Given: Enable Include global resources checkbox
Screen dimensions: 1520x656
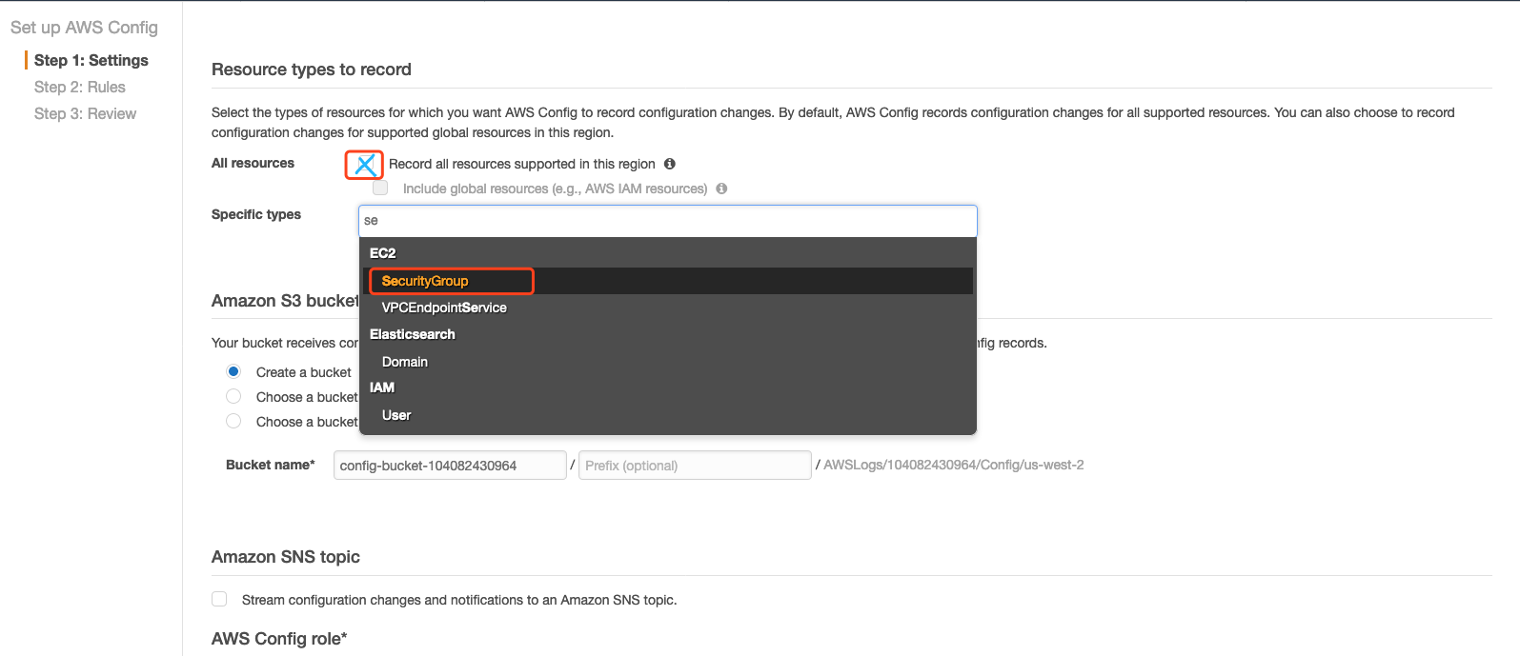Looking at the screenshot, I should tap(380, 188).
